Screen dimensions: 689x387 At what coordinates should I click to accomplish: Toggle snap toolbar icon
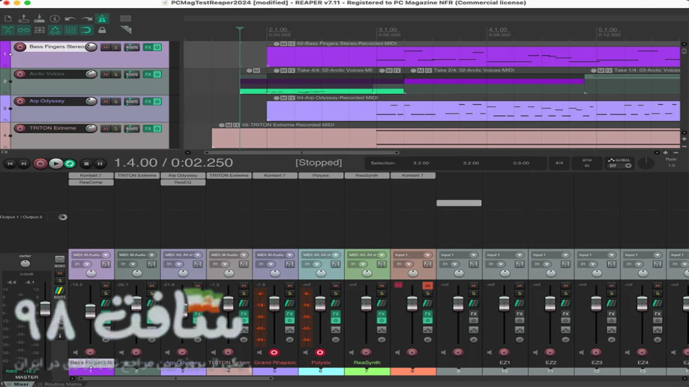(87, 30)
